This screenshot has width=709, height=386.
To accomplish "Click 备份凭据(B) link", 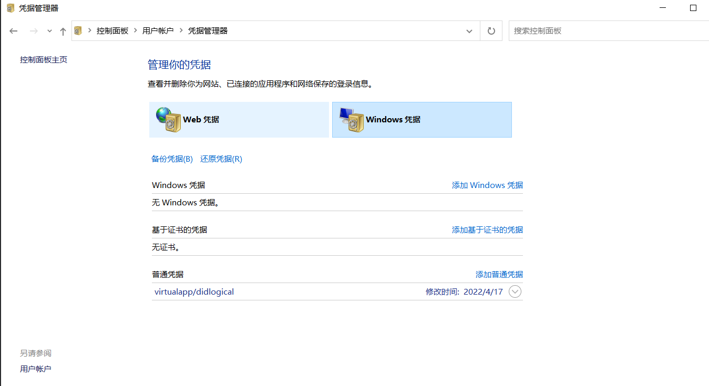I will pos(172,159).
